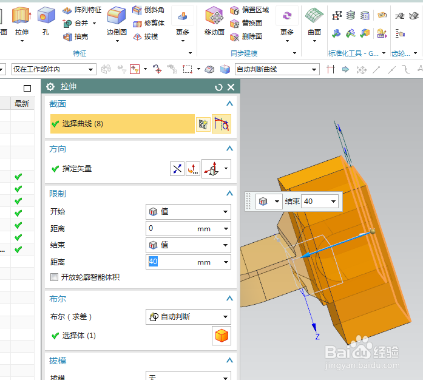
Task: Click the 边倒圆 edge blend icon
Action: coord(117,15)
